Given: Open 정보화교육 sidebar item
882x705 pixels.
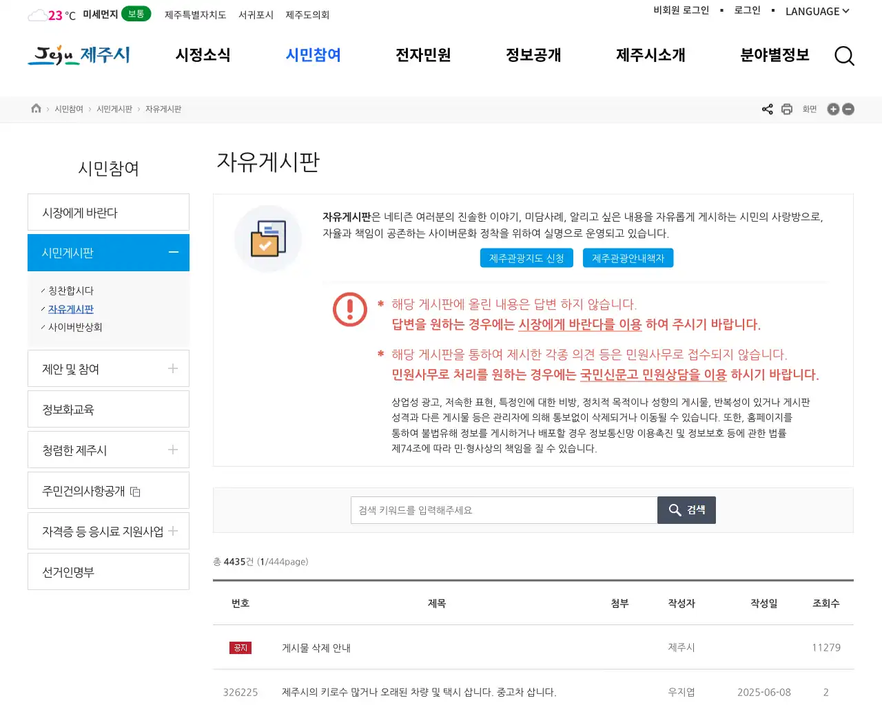Looking at the screenshot, I should point(108,409).
